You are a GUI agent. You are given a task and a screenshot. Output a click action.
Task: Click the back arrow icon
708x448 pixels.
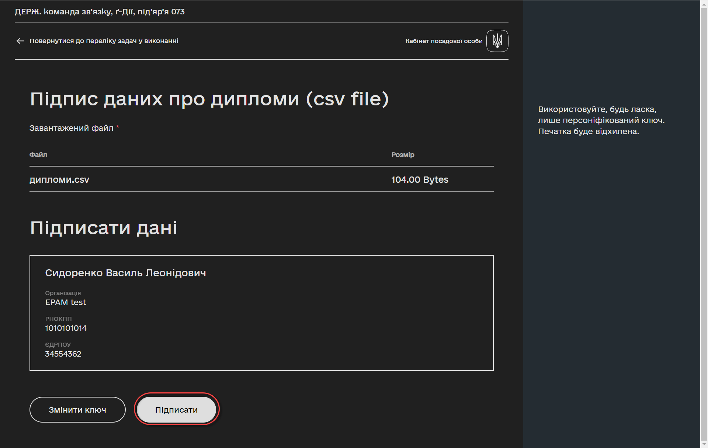20,41
